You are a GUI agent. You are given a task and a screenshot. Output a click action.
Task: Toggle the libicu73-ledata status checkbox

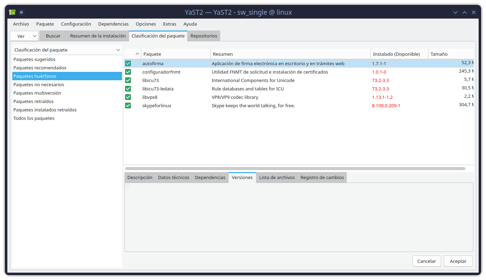(128, 89)
